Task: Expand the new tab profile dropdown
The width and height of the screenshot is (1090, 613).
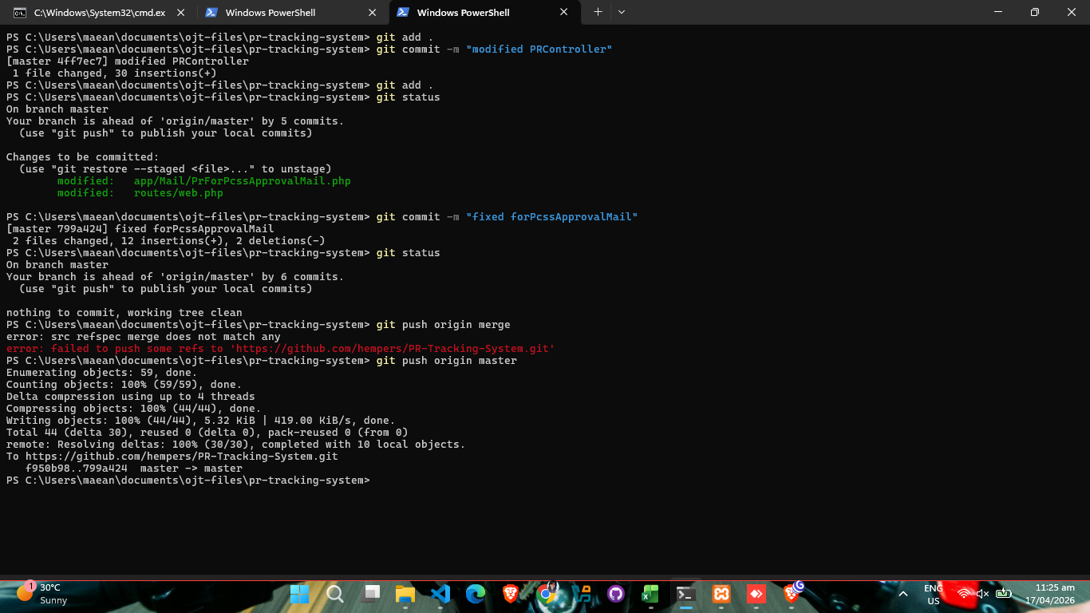Action: pyautogui.click(x=622, y=12)
